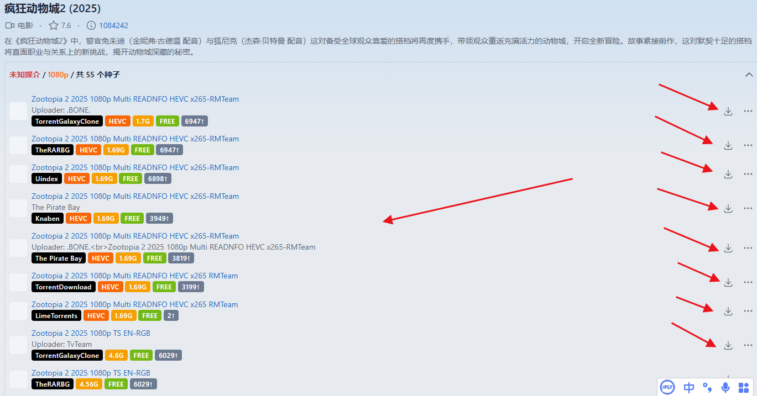Toggle the 中 Chinese input mode
The image size is (757, 396).
pos(688,387)
